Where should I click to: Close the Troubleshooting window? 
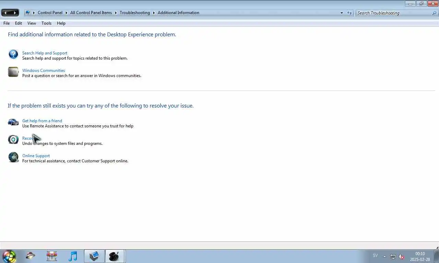(432, 4)
